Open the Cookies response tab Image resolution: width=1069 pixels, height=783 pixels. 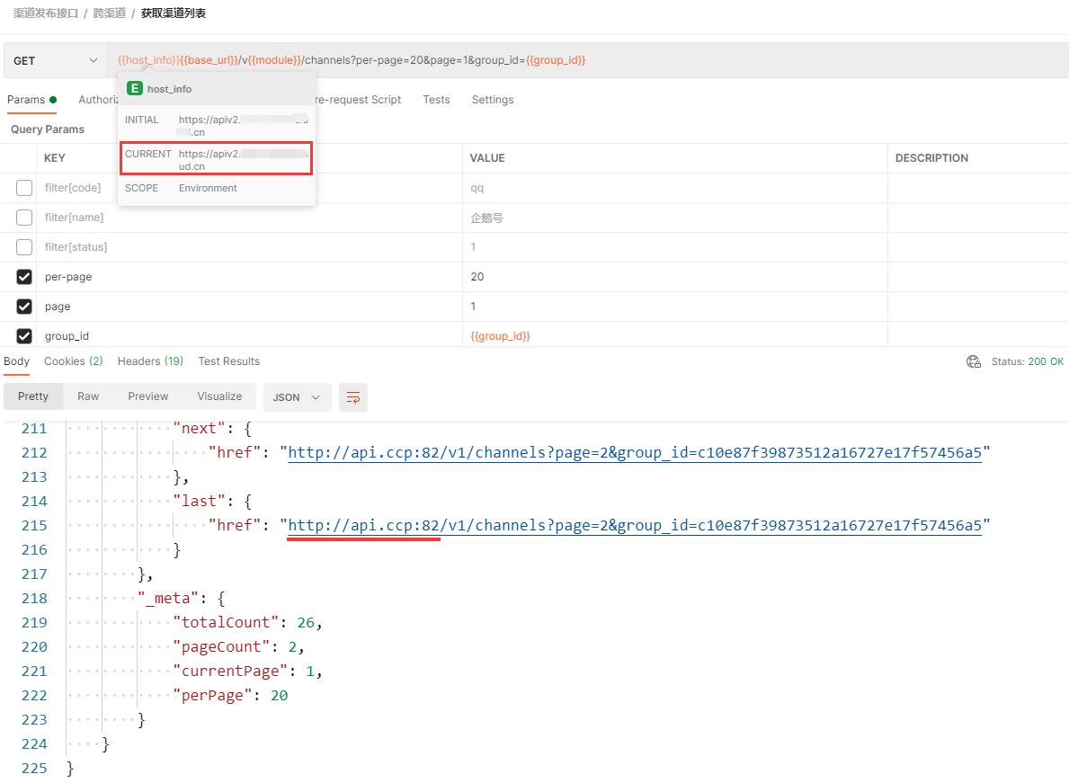pos(73,361)
